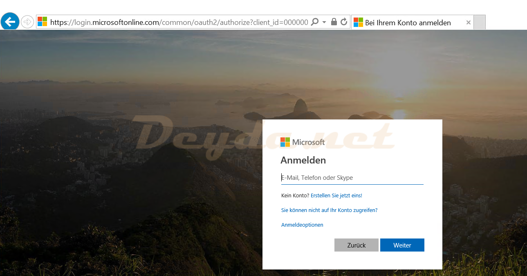
Task: Click the Zurück button
Action: (357, 245)
